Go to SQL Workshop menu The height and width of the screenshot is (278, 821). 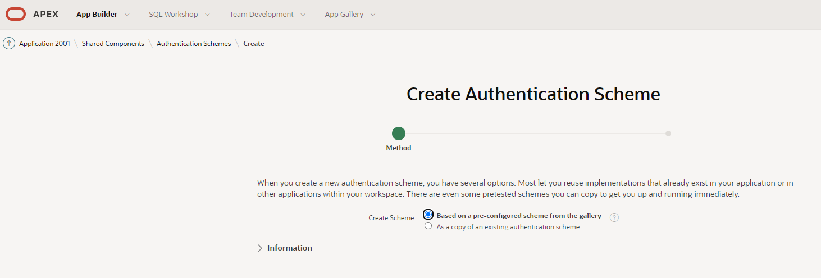coord(173,15)
